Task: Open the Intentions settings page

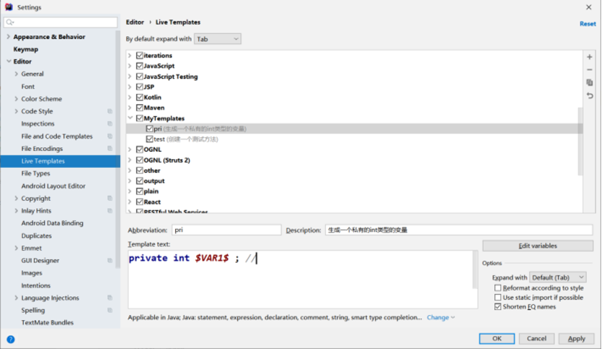Action: coord(36,285)
